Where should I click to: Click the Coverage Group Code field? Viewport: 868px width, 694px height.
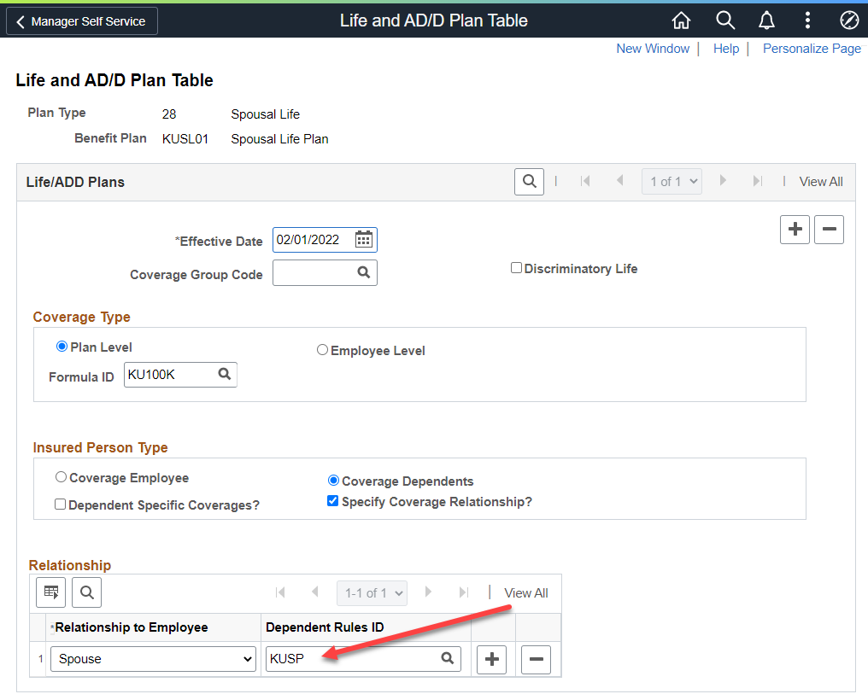(x=314, y=273)
